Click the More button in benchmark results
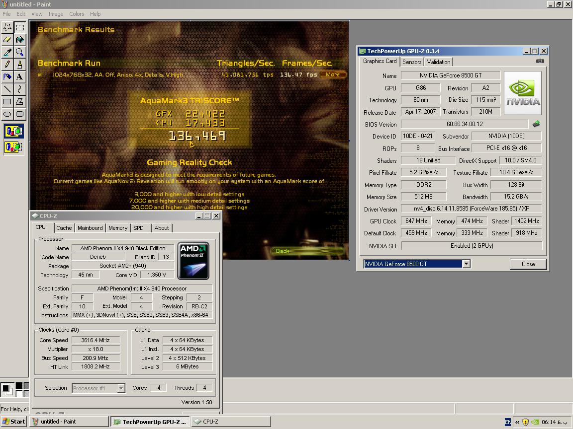573x429 pixels. pyautogui.click(x=333, y=74)
